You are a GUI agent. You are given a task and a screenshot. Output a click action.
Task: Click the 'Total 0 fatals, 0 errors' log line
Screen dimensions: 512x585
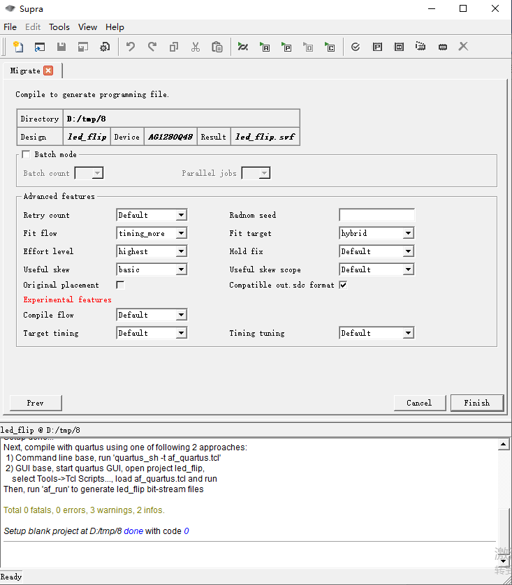[x=84, y=510]
